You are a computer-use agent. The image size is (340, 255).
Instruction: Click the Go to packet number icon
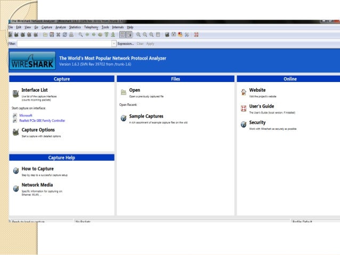click(x=100, y=35)
